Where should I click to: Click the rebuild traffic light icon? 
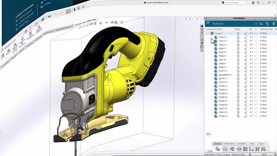74,10
